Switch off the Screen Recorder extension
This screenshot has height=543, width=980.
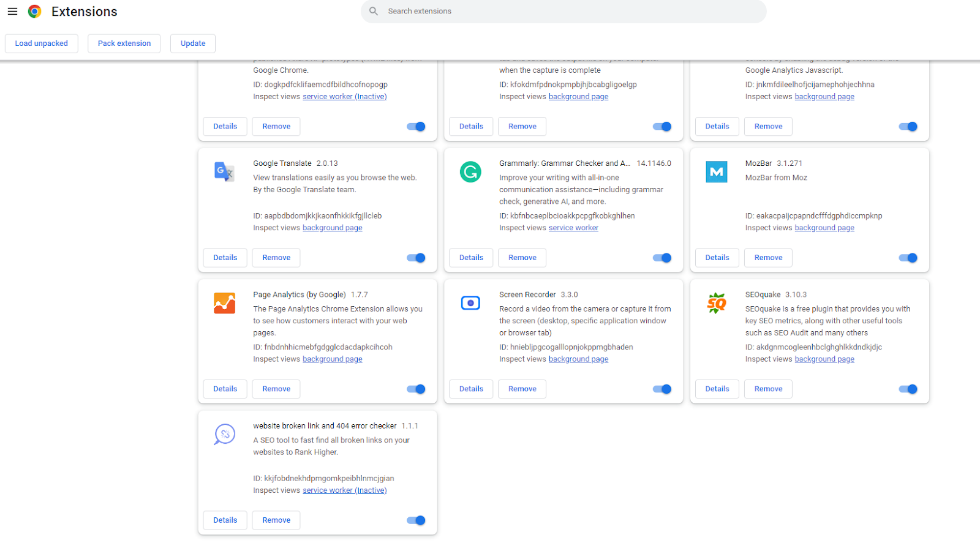click(662, 389)
